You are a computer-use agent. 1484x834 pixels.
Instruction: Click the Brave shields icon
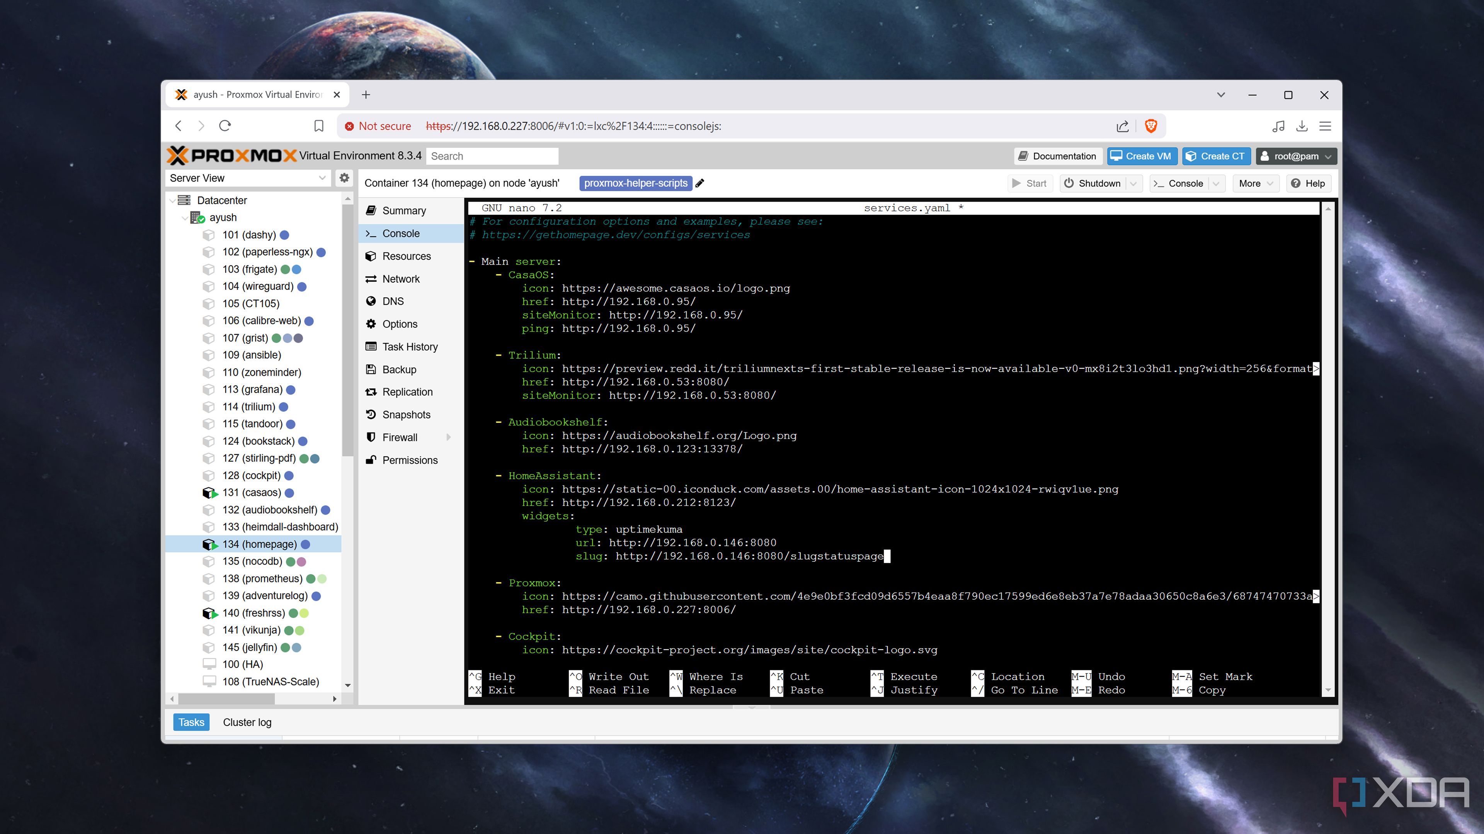pyautogui.click(x=1151, y=126)
